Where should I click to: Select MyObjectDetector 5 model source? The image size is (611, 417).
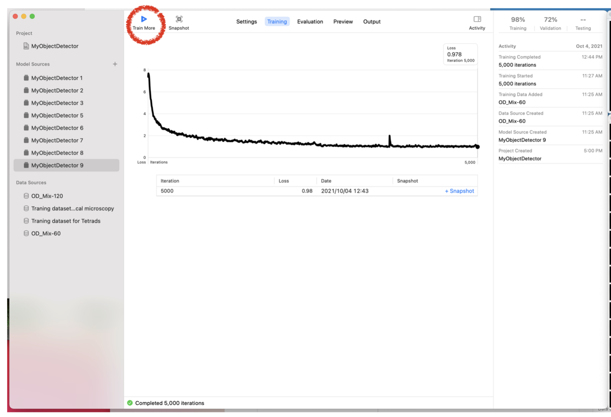pyautogui.click(x=57, y=115)
